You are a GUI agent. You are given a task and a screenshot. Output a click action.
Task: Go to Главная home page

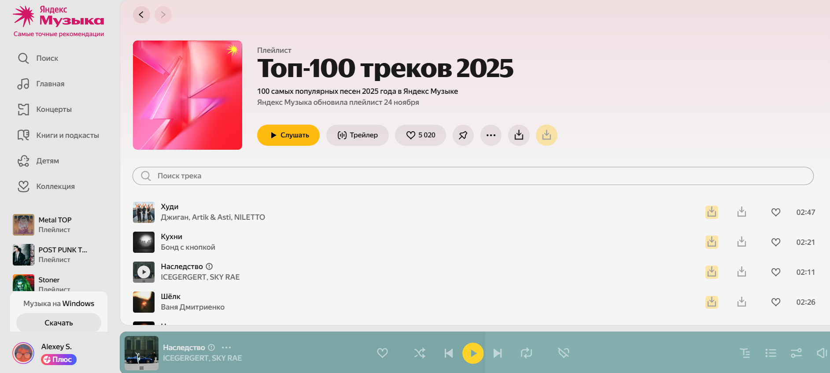[x=41, y=84]
